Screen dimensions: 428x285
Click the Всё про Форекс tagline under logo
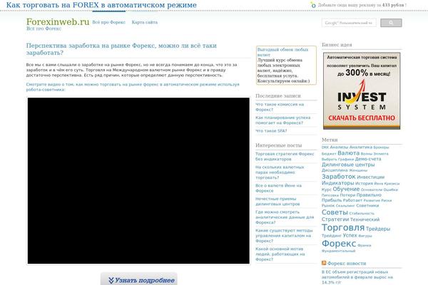44,28
